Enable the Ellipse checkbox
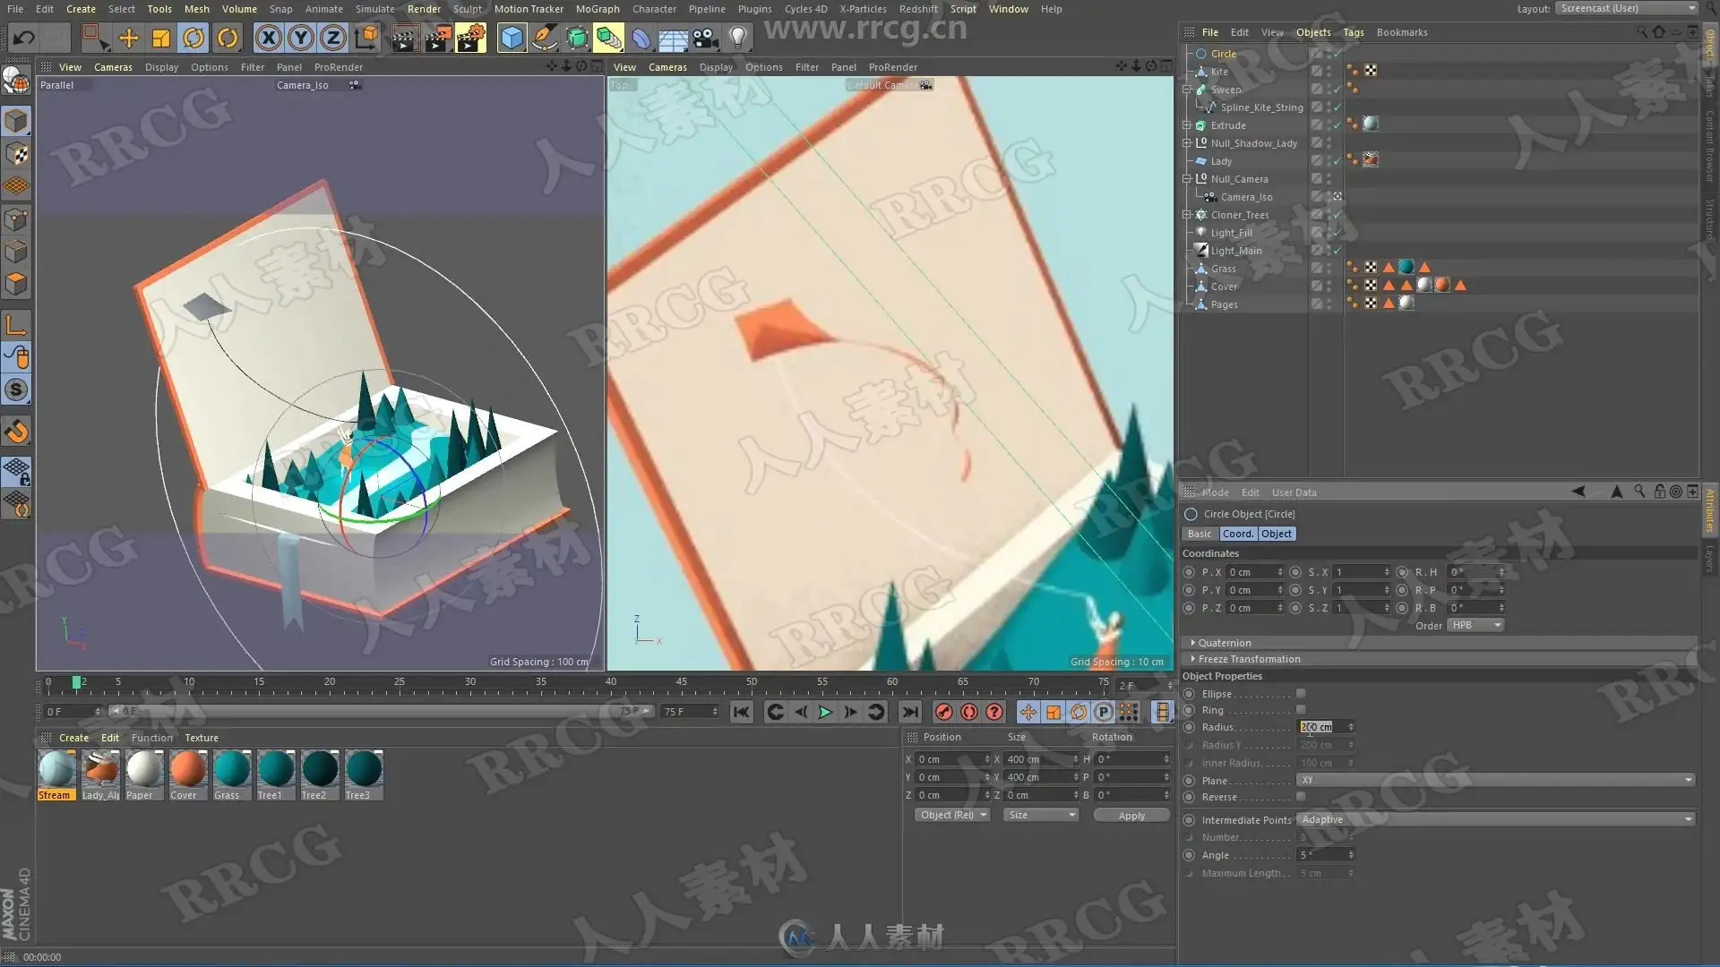This screenshot has height=967, width=1720. [x=1301, y=694]
